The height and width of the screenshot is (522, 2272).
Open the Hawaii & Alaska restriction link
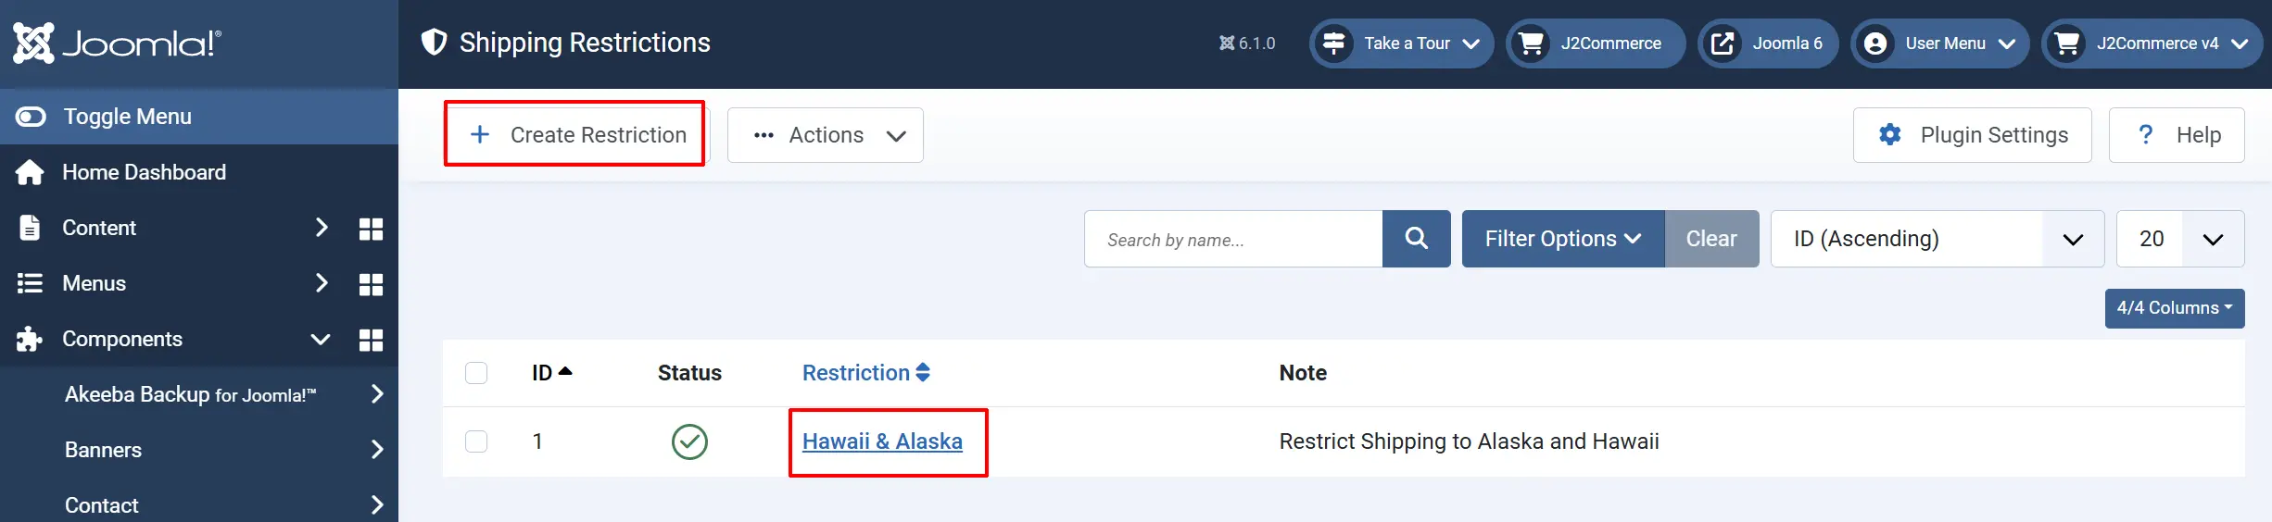point(882,441)
